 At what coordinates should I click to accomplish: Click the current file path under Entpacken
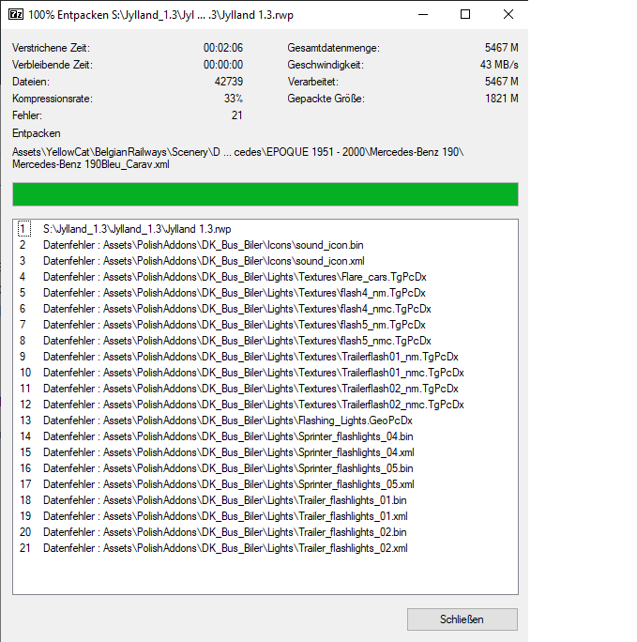coord(238,158)
